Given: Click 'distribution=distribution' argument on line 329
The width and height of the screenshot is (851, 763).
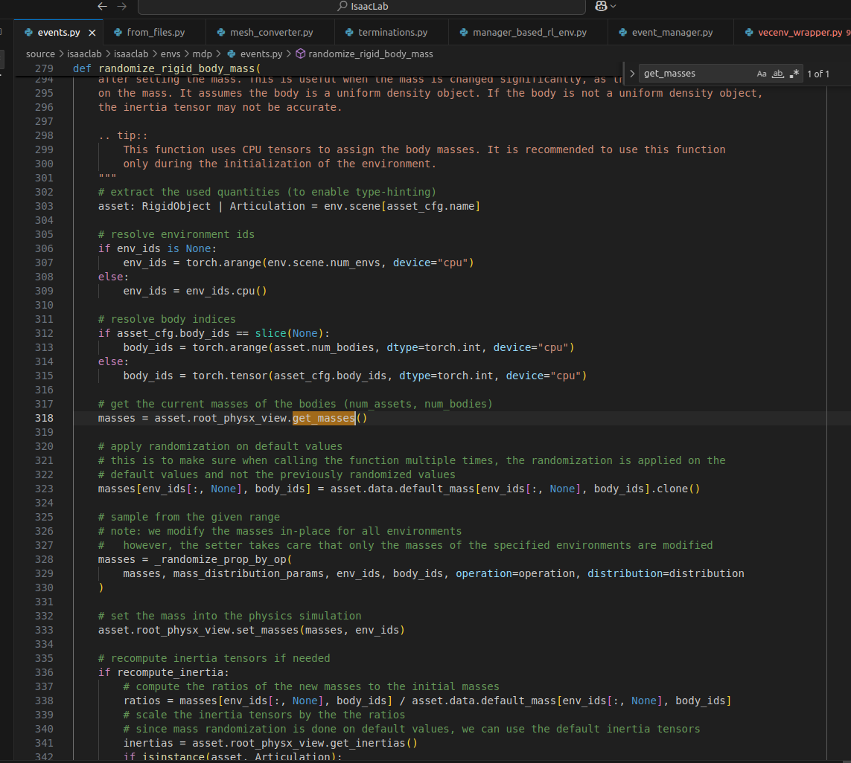Looking at the screenshot, I should pos(666,573).
